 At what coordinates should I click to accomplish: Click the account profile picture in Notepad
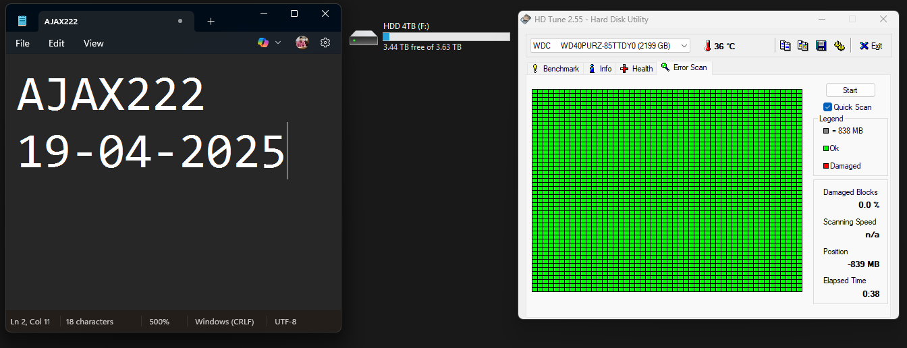pos(302,42)
